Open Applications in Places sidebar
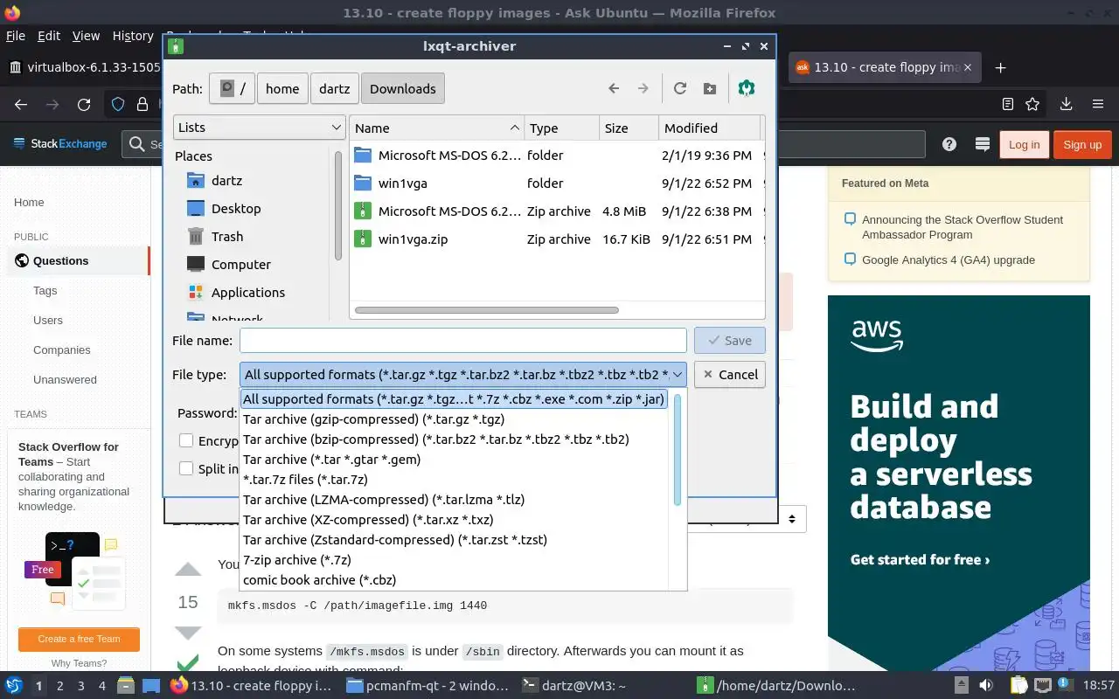 pyautogui.click(x=248, y=293)
